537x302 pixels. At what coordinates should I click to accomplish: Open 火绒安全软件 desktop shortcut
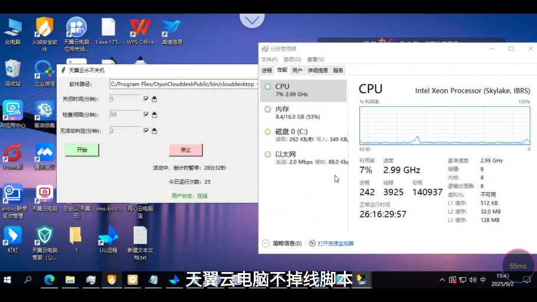[x=44, y=34]
